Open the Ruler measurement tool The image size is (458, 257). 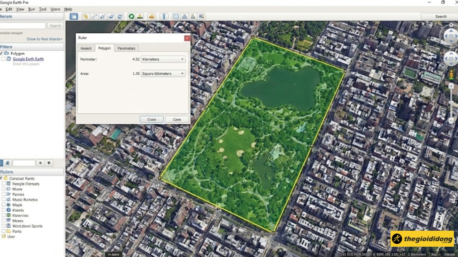click(x=164, y=16)
